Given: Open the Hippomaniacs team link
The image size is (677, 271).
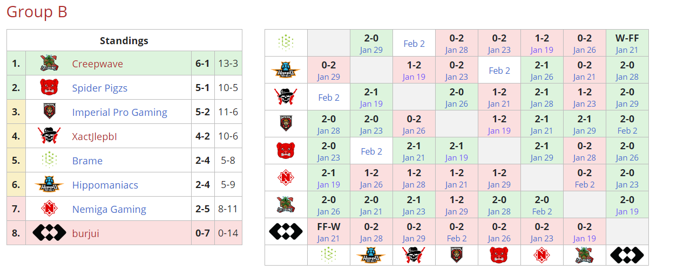Looking at the screenshot, I should 105,185.
